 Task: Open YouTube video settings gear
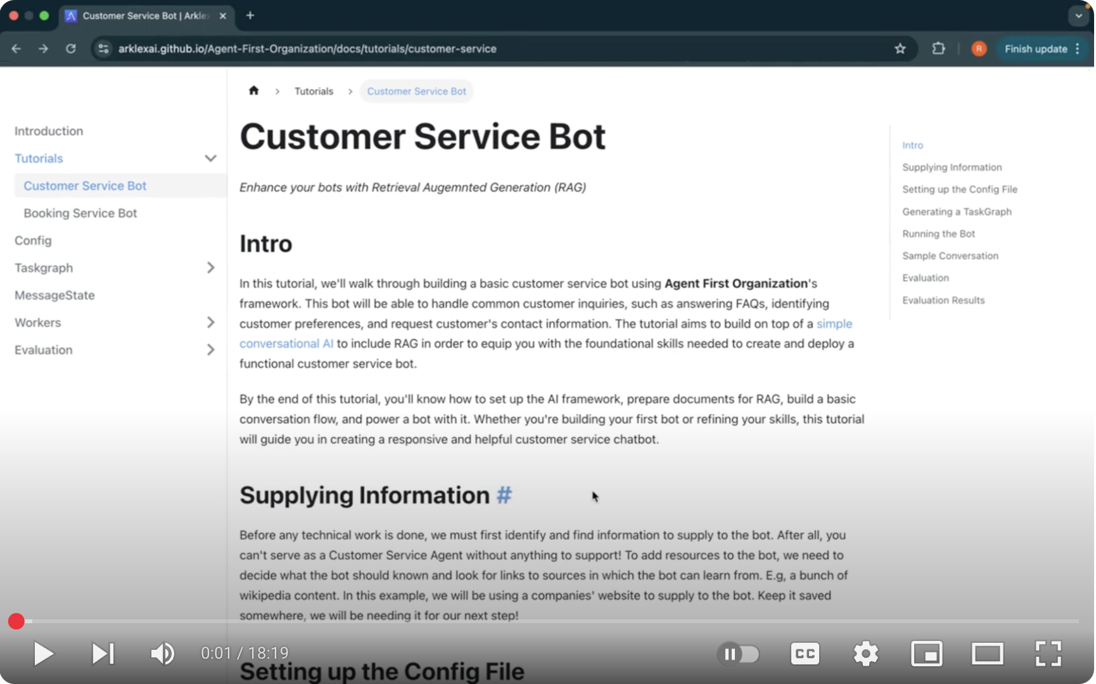pos(865,654)
